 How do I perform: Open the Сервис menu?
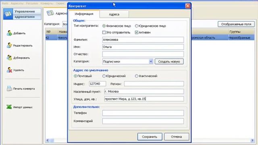pos(60,3)
